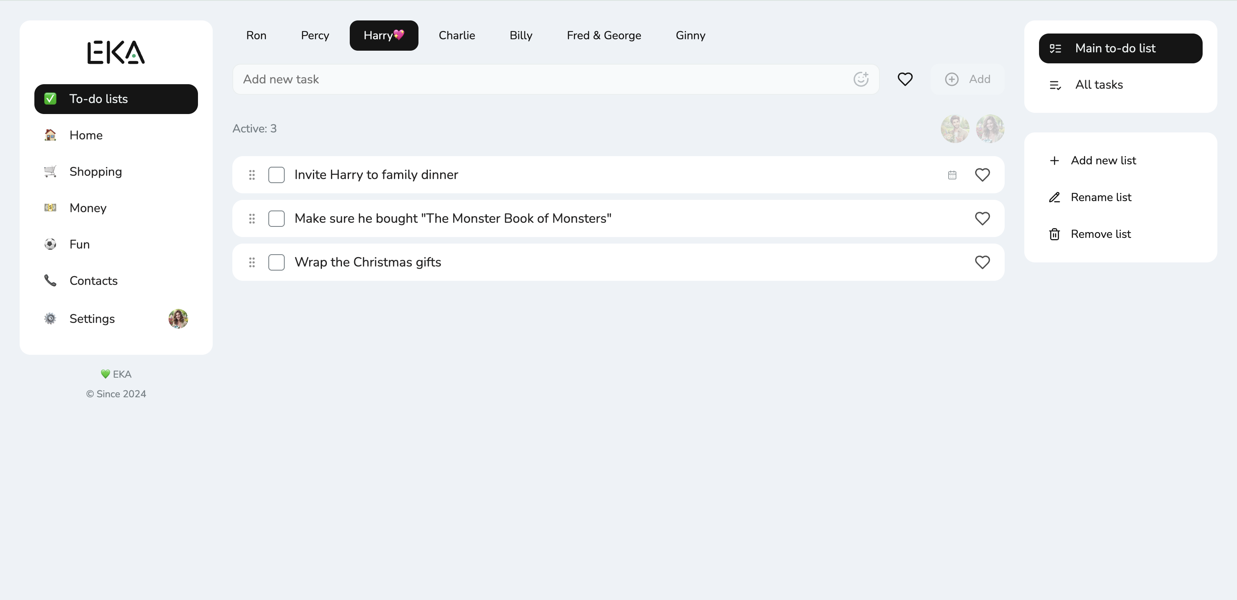Click the male member avatar near Active count
Viewport: 1237px width, 600px height.
(x=955, y=128)
